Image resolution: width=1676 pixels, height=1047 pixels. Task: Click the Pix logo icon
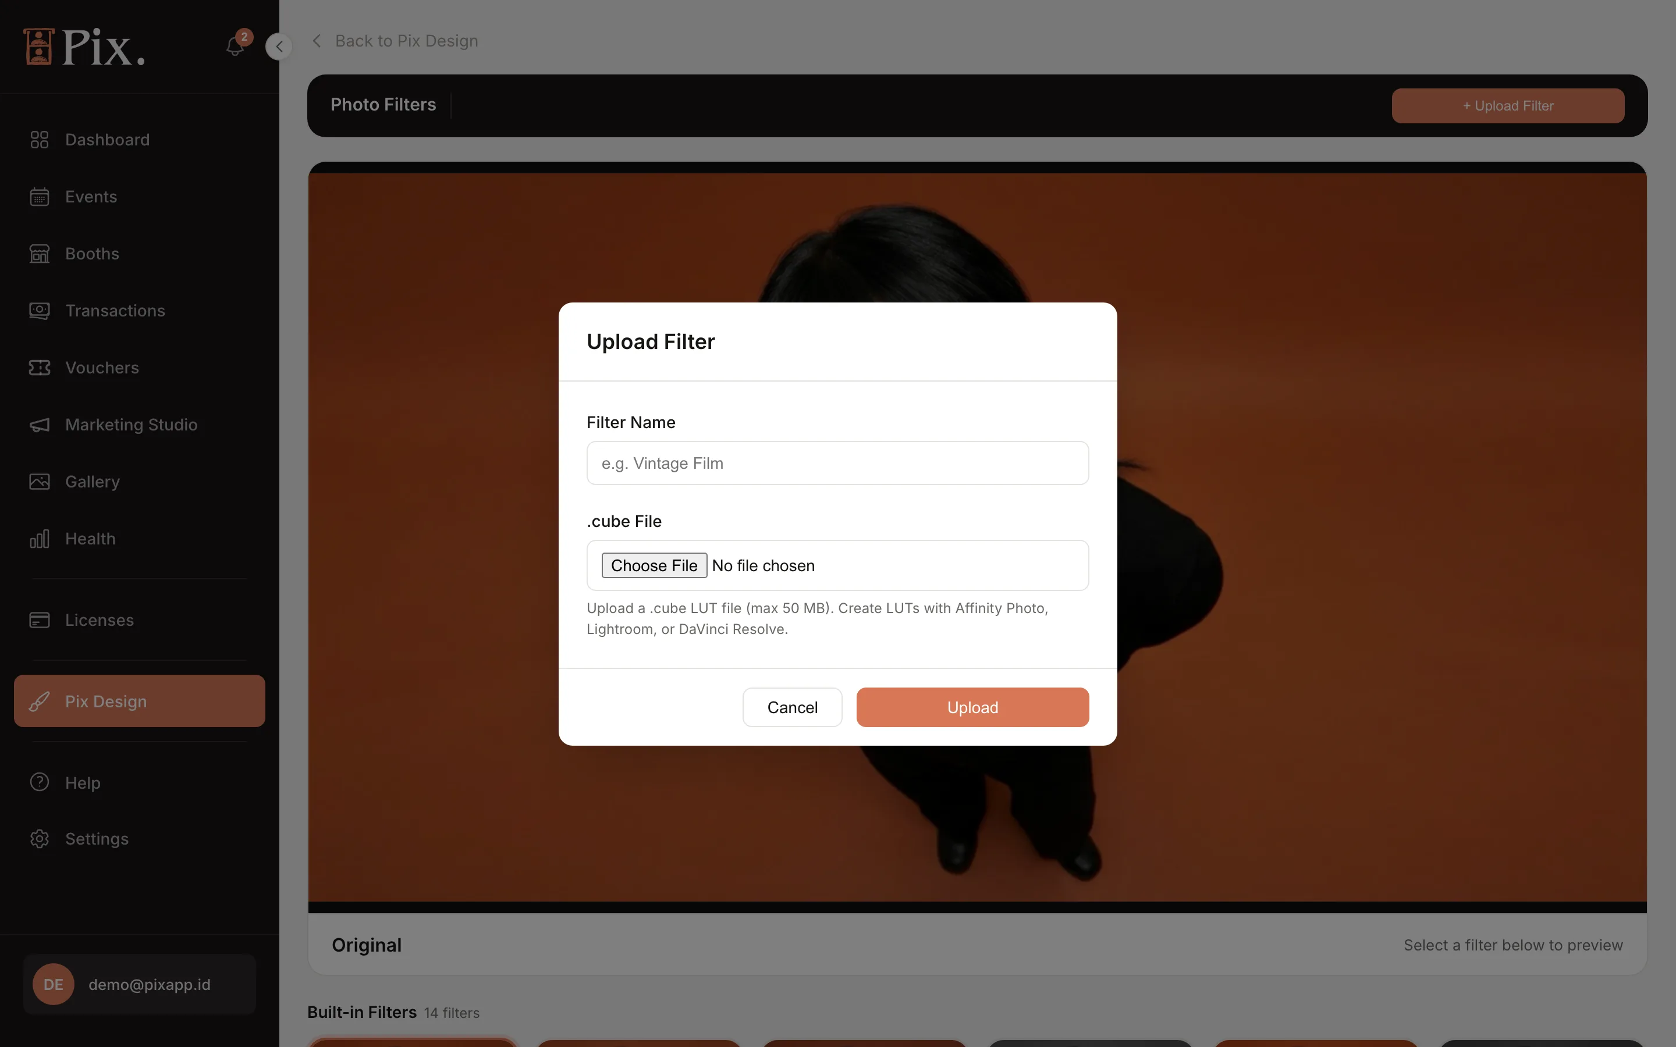pyautogui.click(x=39, y=47)
